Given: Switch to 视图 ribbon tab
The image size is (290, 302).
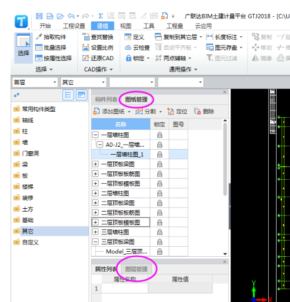Looking at the screenshot, I should (125, 26).
